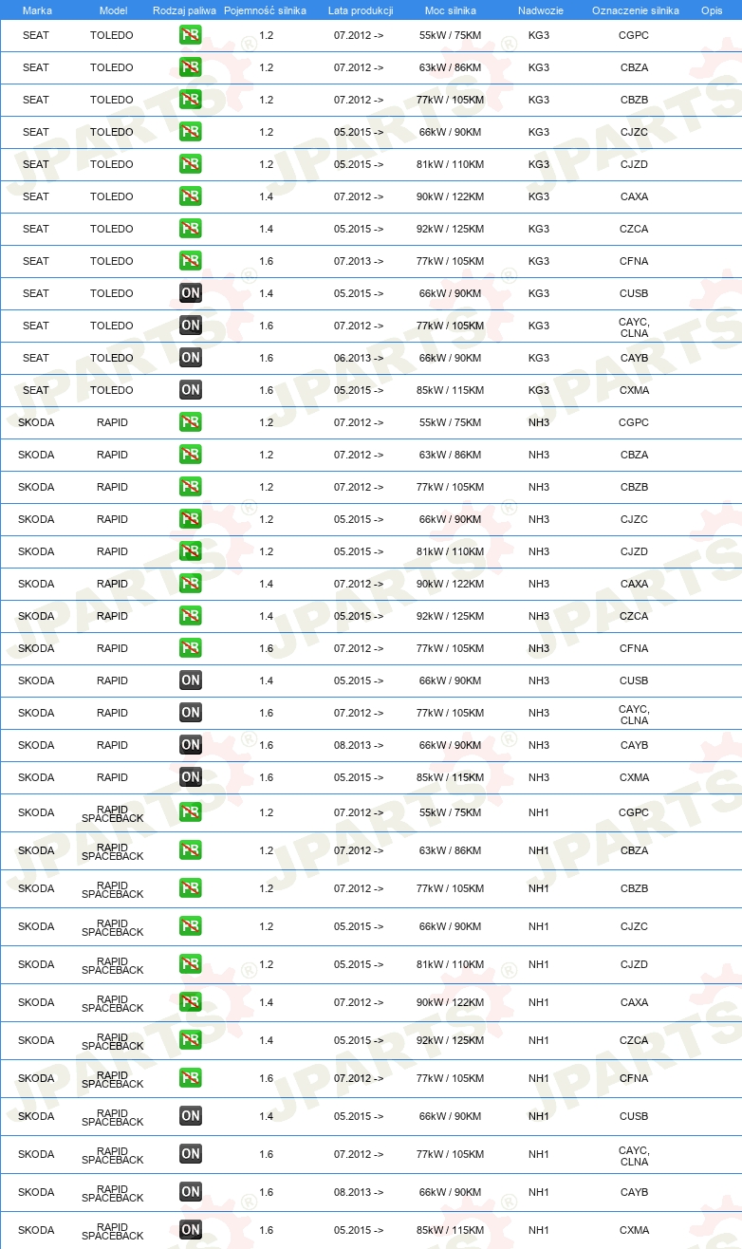742x1249 pixels.
Task: Click 'SEAT' in the Toledo CFNA row
Action: [x=36, y=261]
